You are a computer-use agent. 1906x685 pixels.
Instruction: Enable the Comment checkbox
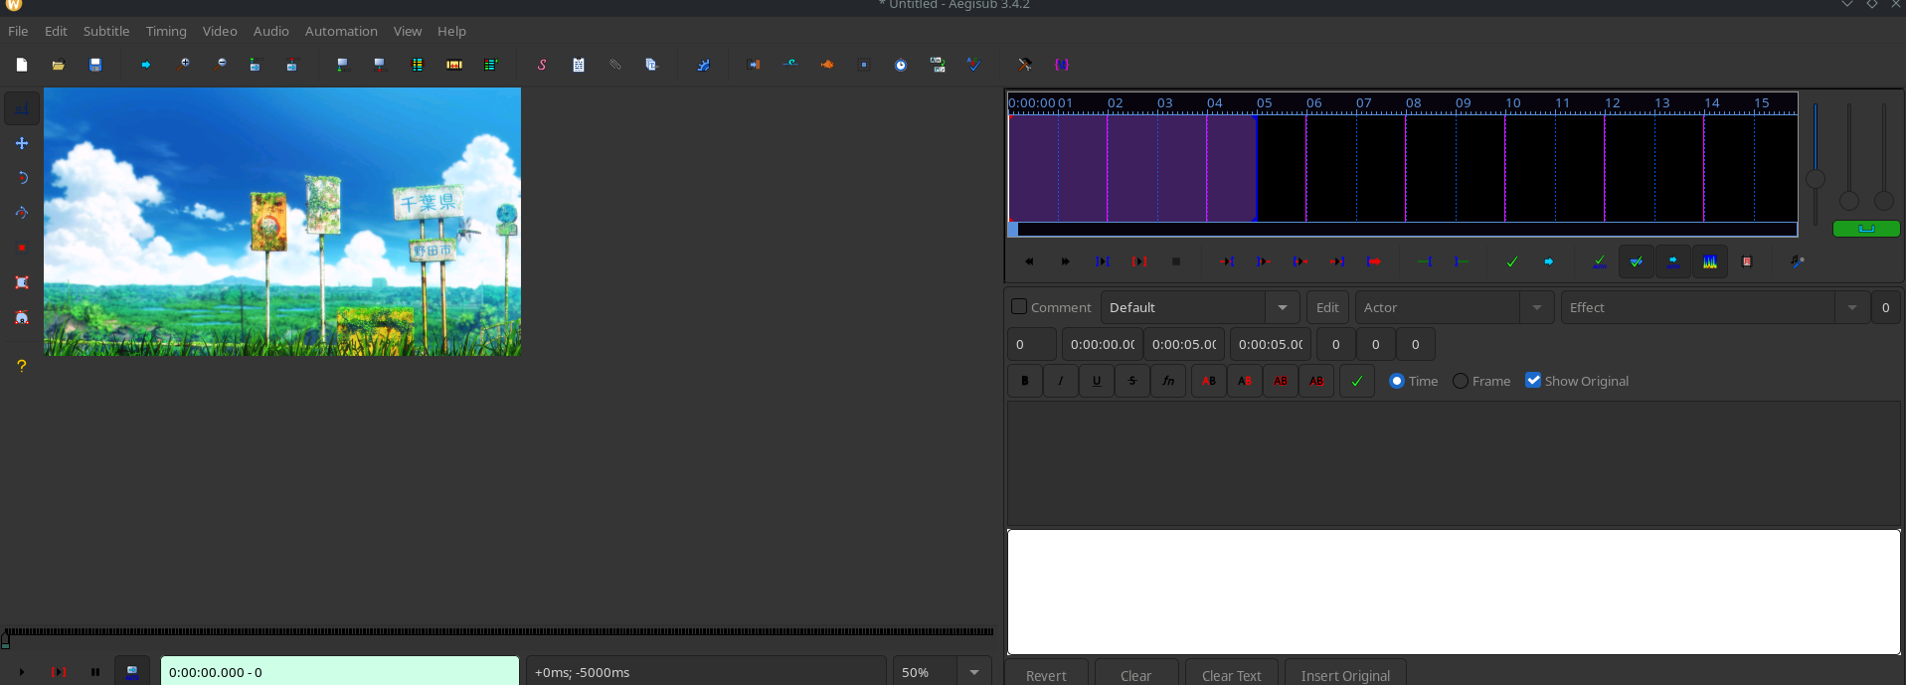pyautogui.click(x=1019, y=307)
